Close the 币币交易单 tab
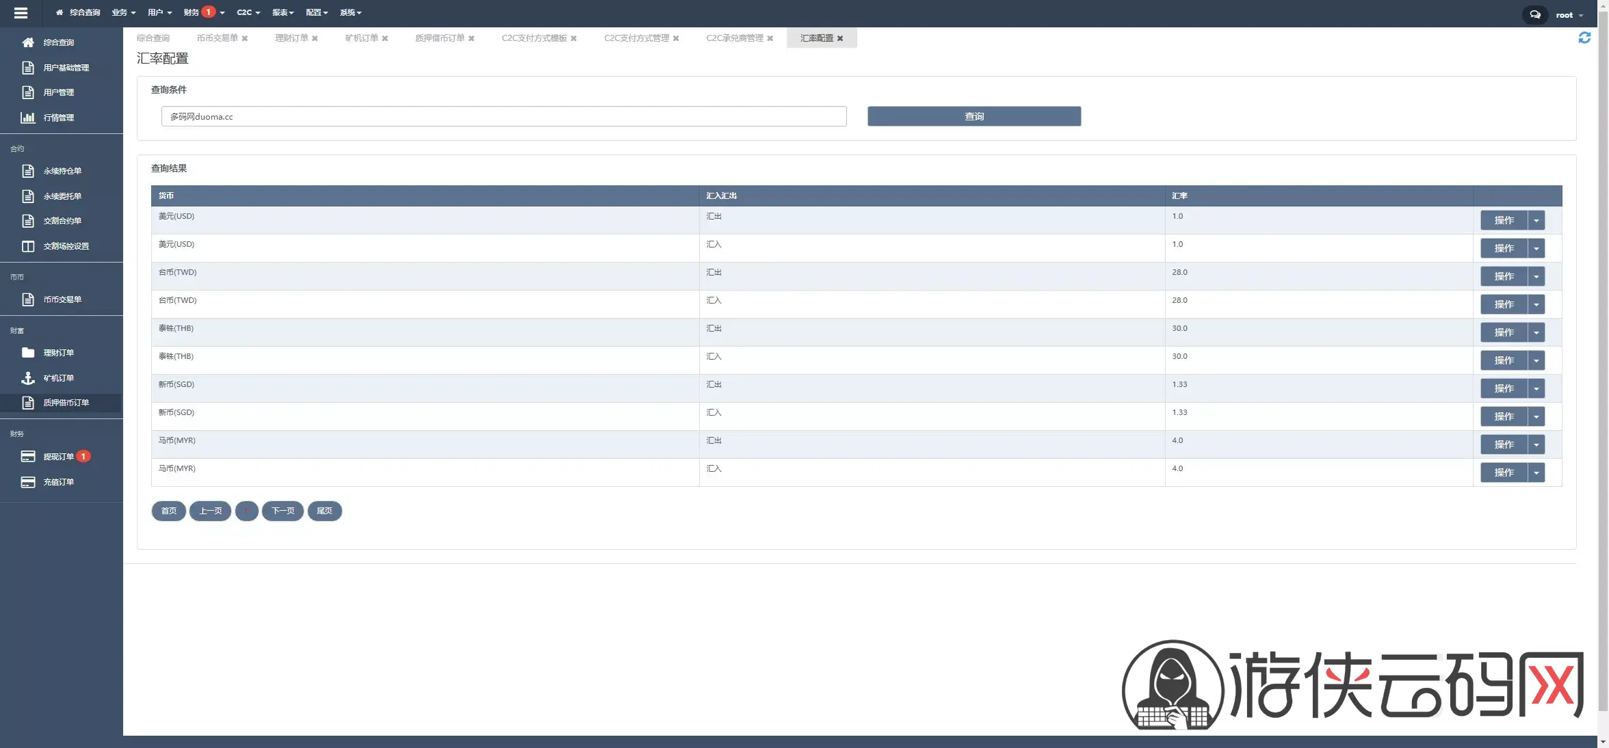 (245, 38)
